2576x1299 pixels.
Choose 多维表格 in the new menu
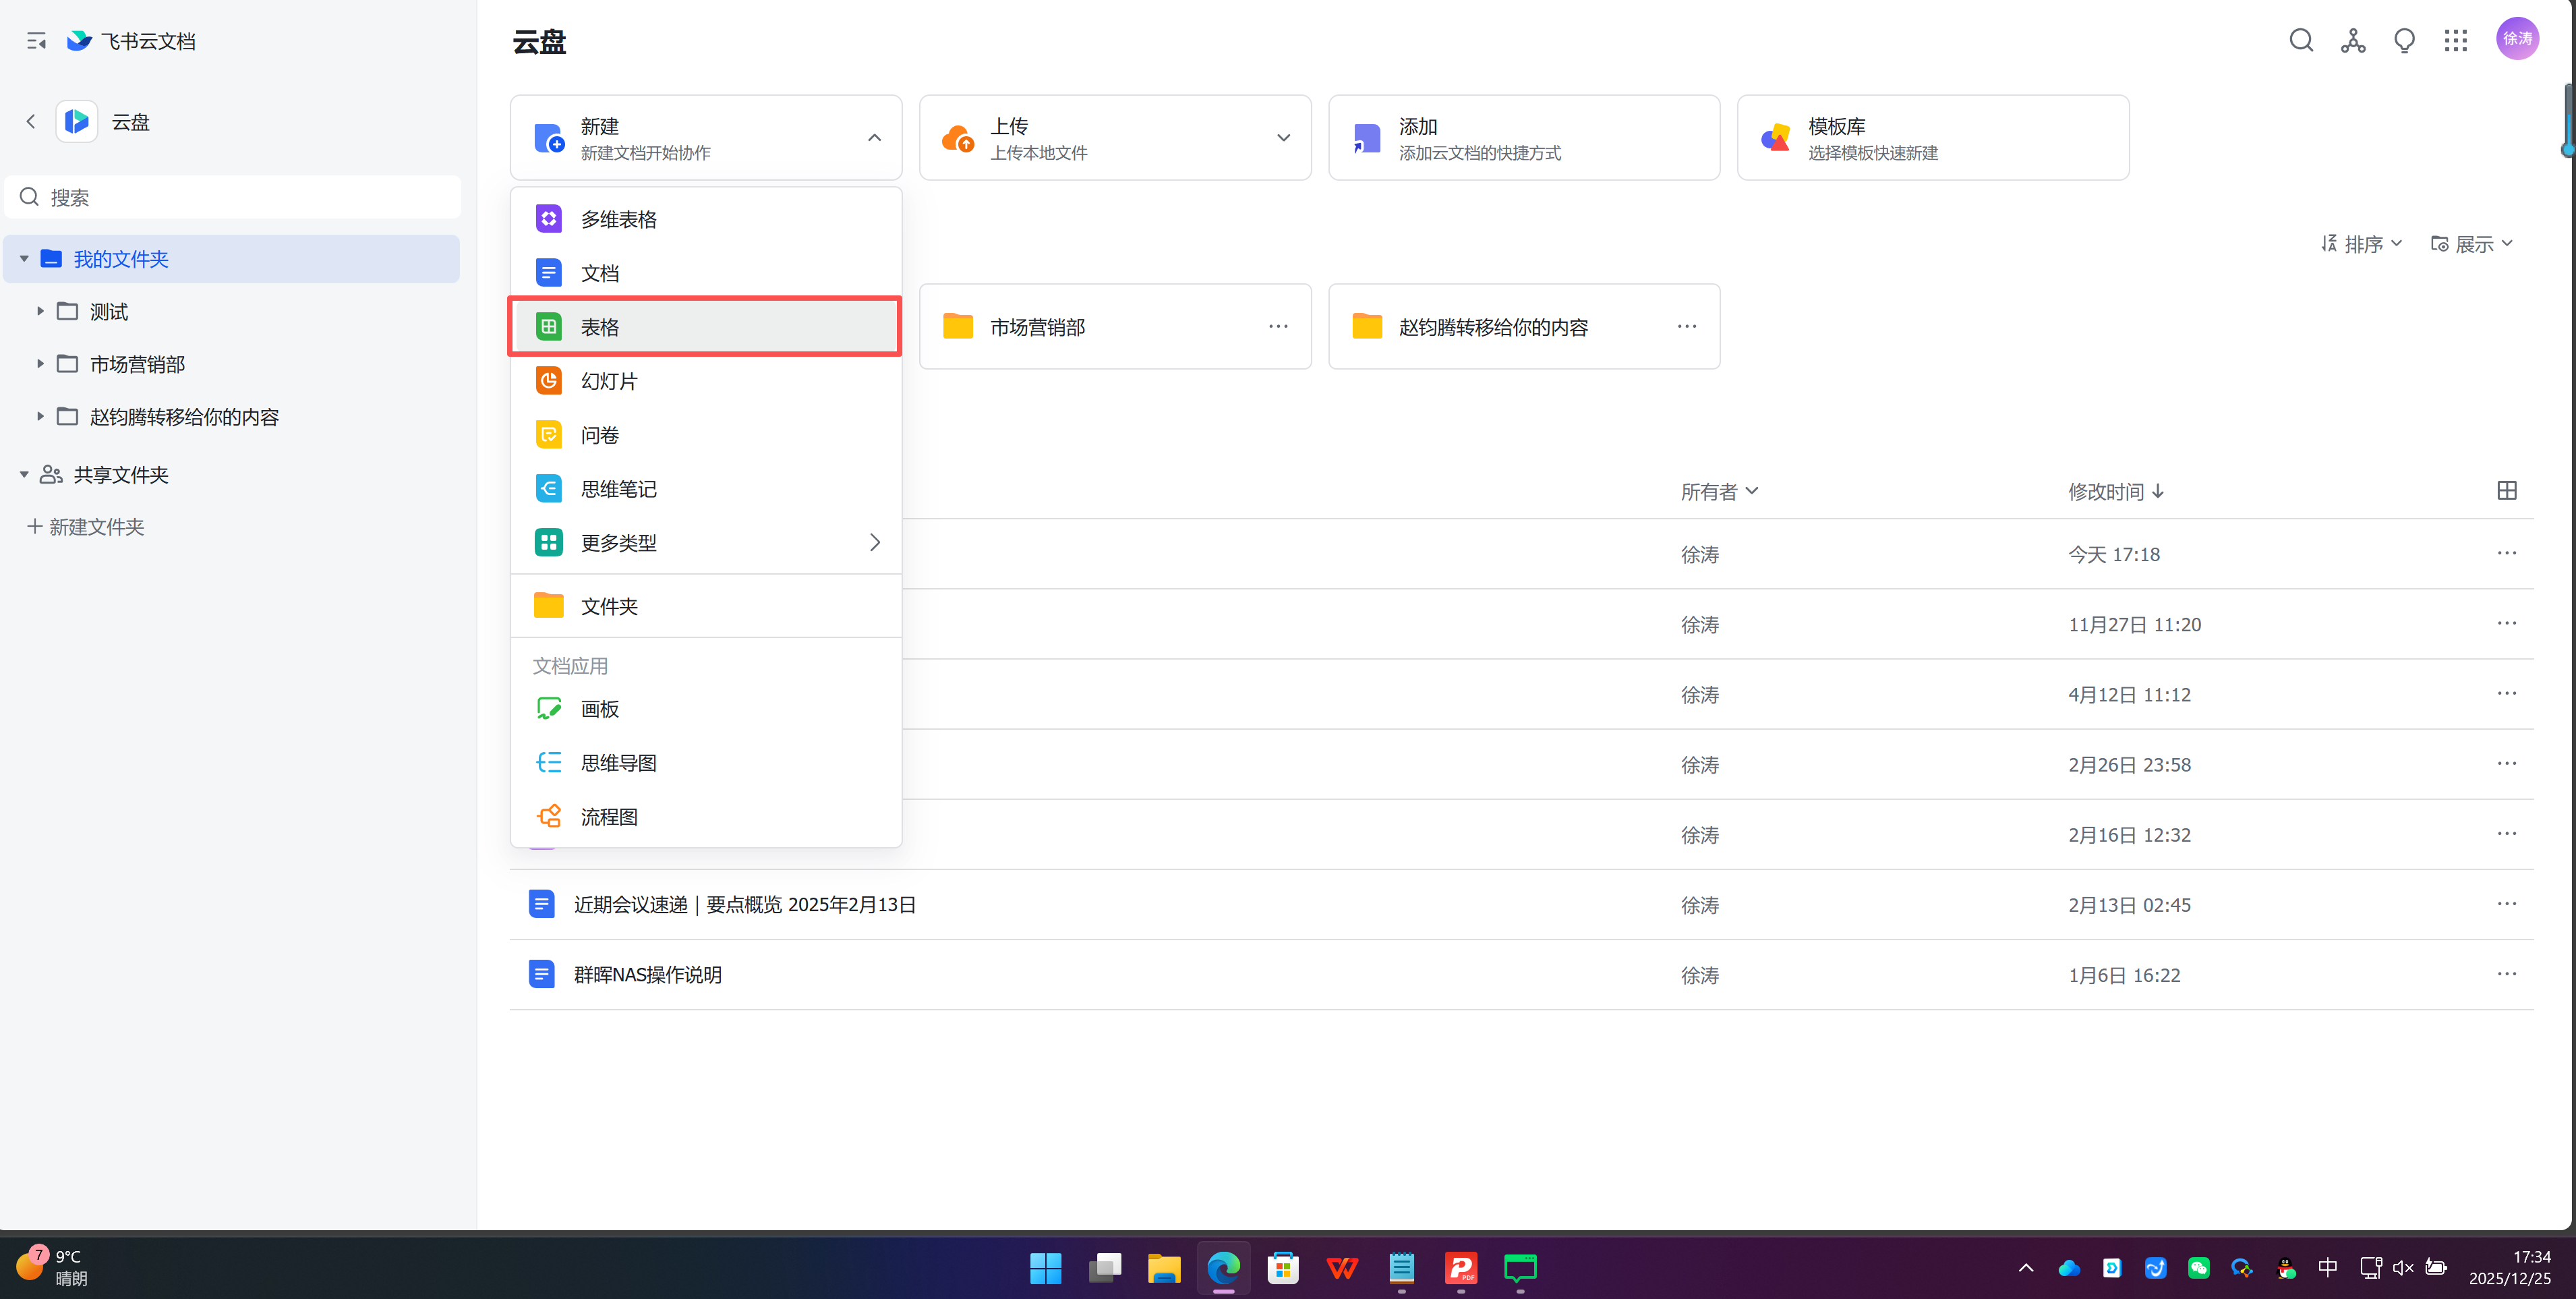[618, 219]
